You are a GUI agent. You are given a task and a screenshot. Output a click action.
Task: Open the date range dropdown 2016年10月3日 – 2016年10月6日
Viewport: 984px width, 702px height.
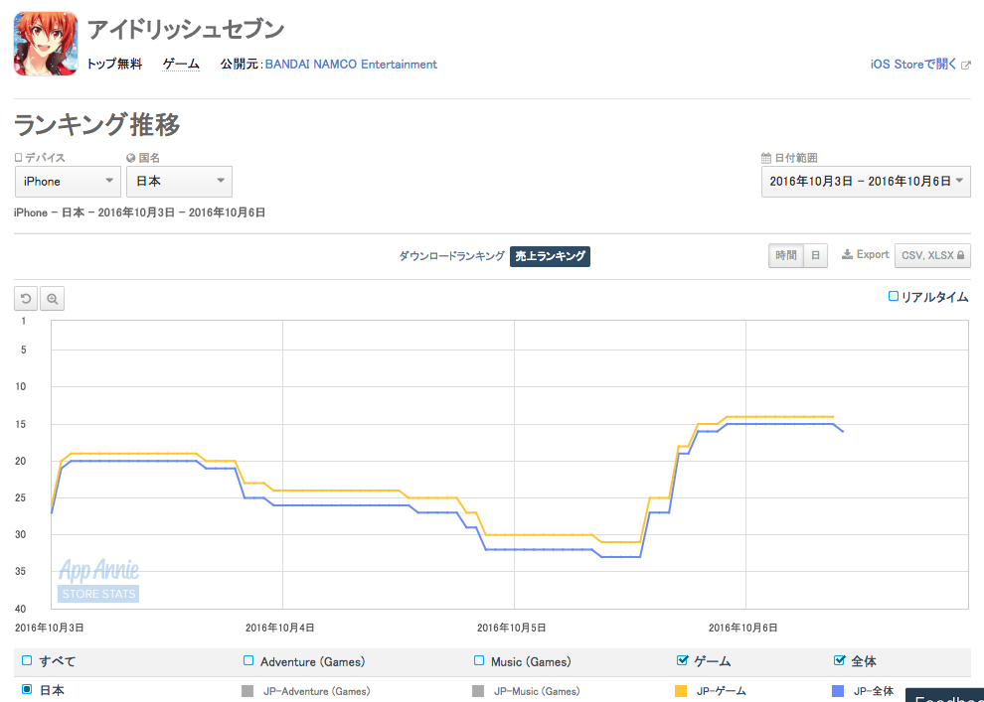tap(866, 181)
